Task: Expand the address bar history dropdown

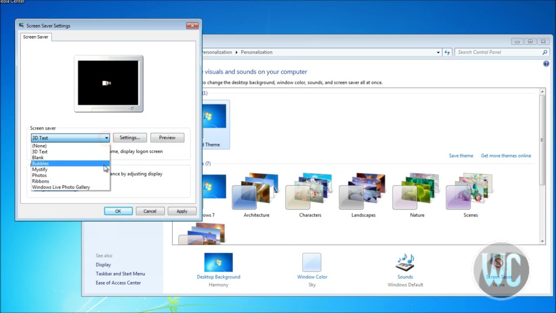Action: coord(438,52)
